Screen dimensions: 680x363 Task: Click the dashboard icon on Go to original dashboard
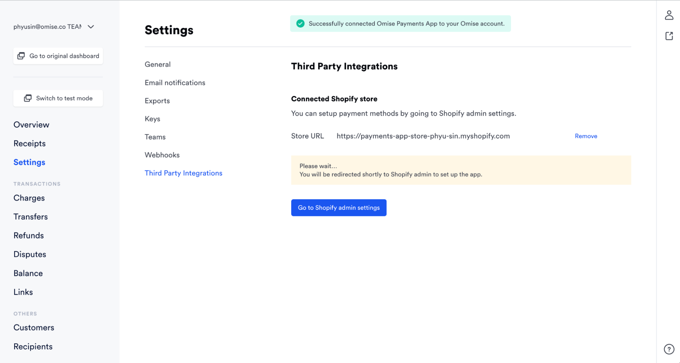pyautogui.click(x=21, y=55)
